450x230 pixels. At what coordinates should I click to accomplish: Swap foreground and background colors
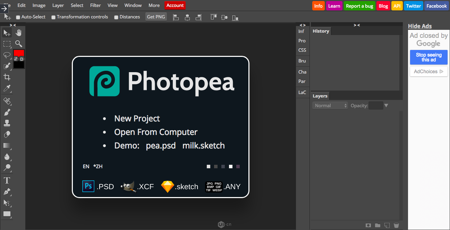(16, 59)
